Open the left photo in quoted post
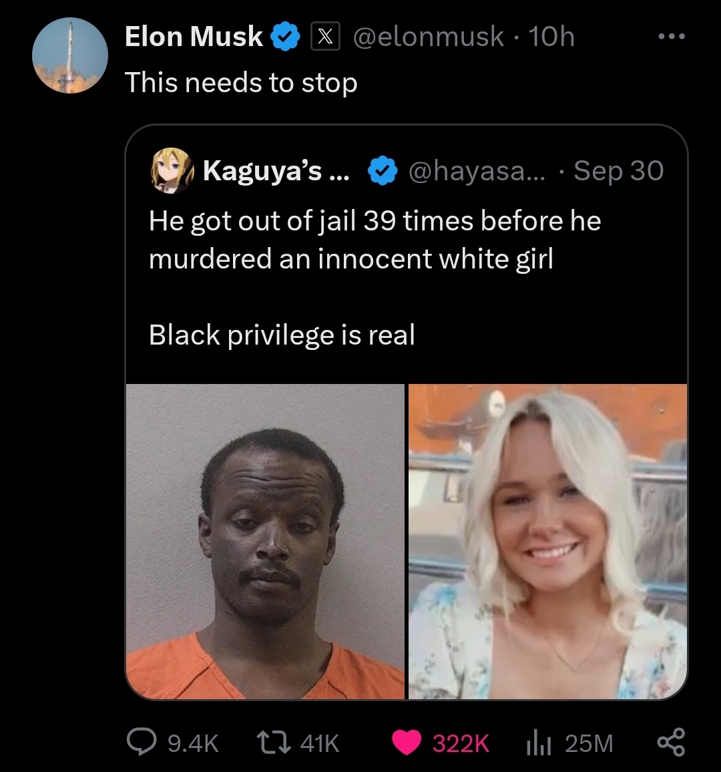Image resolution: width=721 pixels, height=772 pixels. (x=265, y=542)
